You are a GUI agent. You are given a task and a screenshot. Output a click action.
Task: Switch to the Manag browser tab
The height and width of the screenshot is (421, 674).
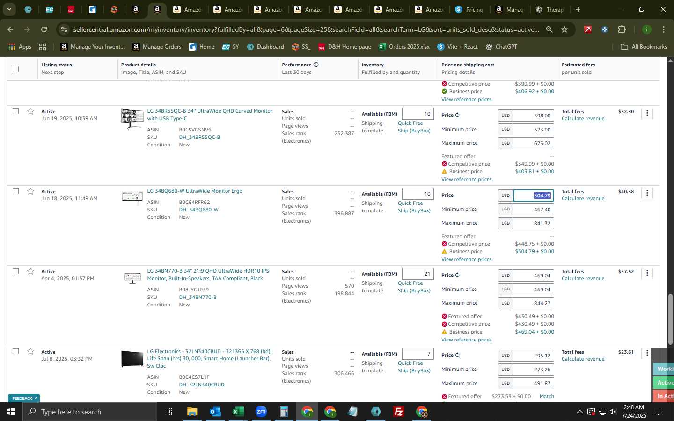pos(510,9)
